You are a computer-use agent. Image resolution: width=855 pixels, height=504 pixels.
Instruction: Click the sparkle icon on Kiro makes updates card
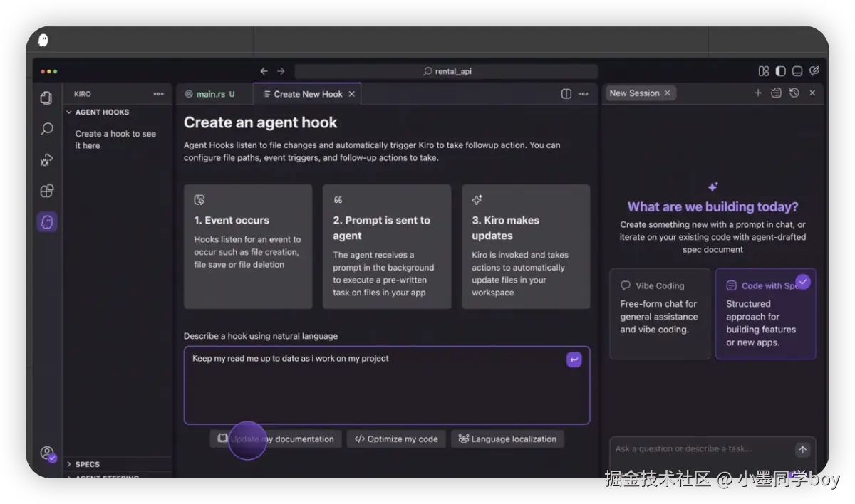coord(477,200)
